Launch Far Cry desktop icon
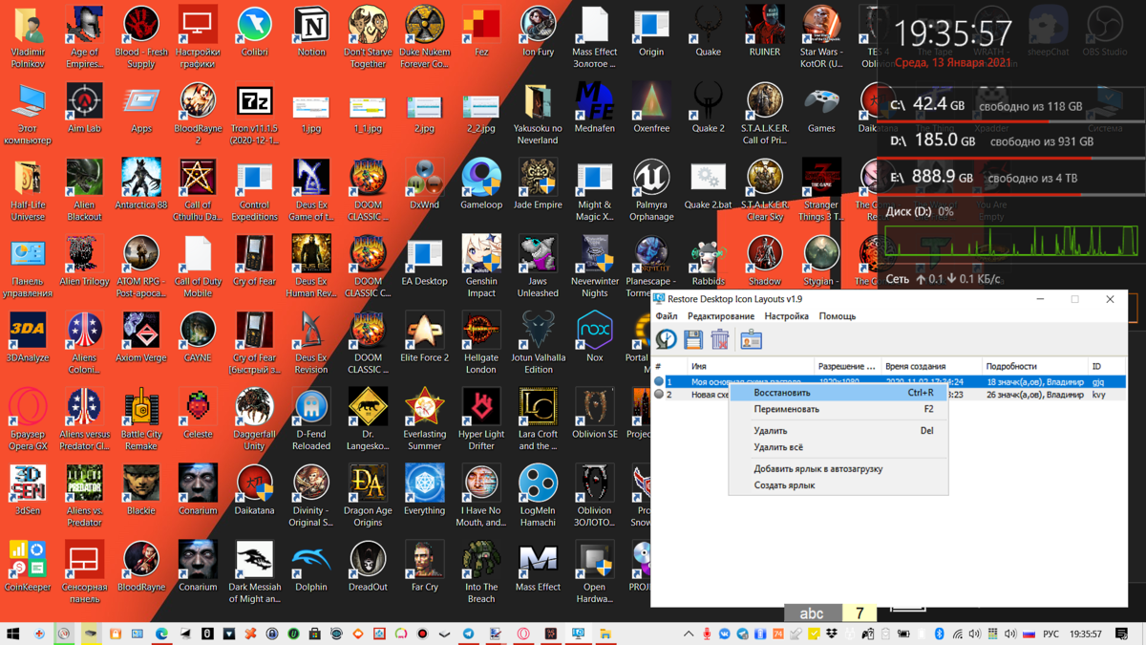Image resolution: width=1146 pixels, height=645 pixels. pyautogui.click(x=424, y=566)
